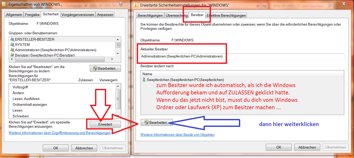
Task: Click the permissions list vertical scrollbar thumb
Action: 118,99
